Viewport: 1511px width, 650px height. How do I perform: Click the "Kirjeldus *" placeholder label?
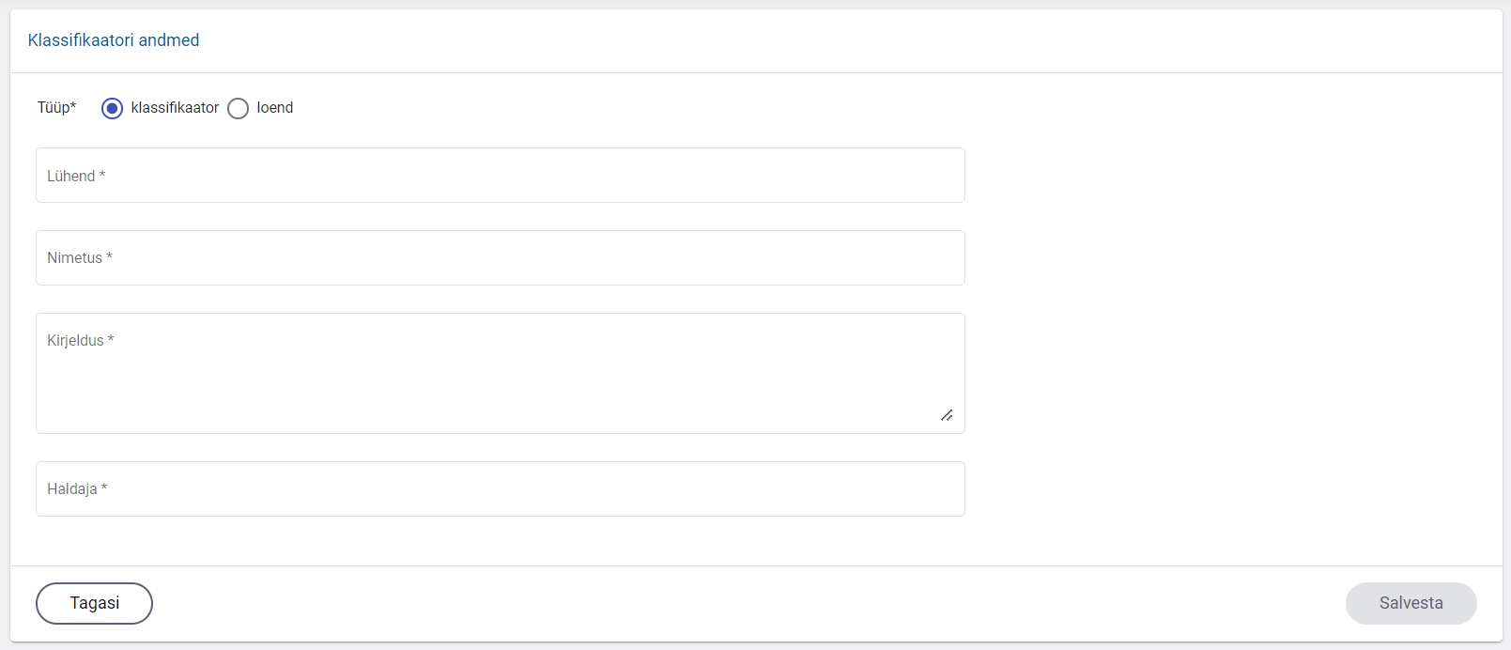81,341
